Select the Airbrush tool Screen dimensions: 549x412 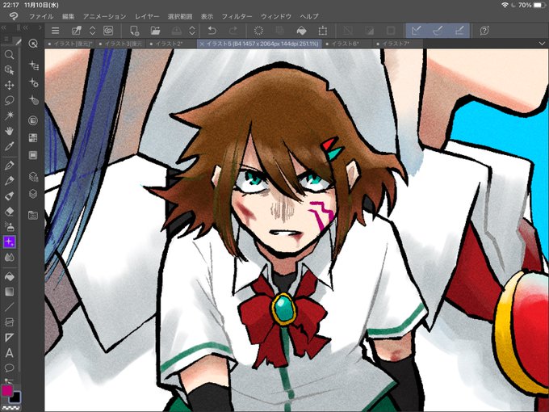pyautogui.click(x=9, y=227)
